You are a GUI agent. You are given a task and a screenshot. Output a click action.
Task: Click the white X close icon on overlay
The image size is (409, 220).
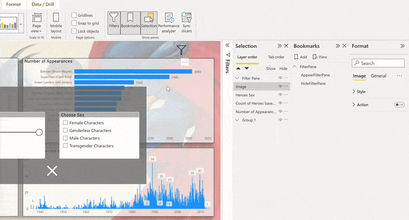pyautogui.click(x=52, y=171)
